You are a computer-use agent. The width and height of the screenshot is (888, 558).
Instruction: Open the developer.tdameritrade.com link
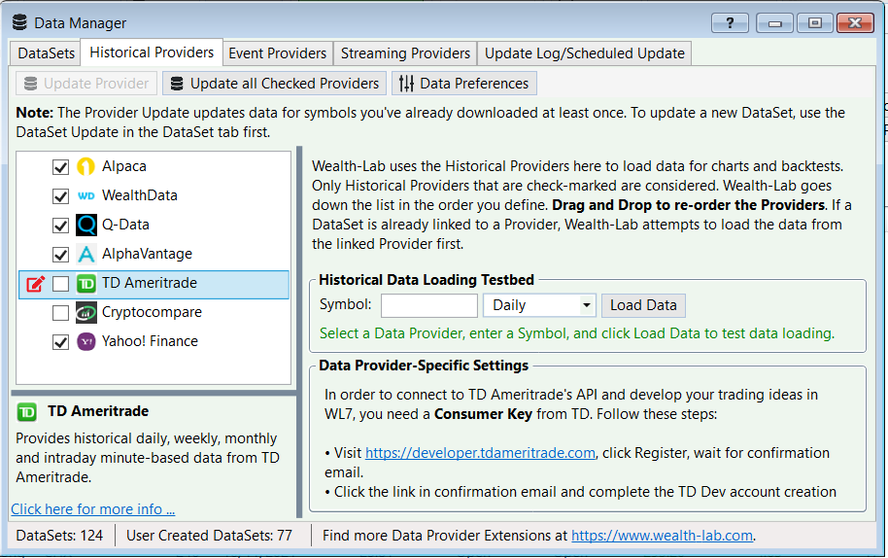point(480,453)
